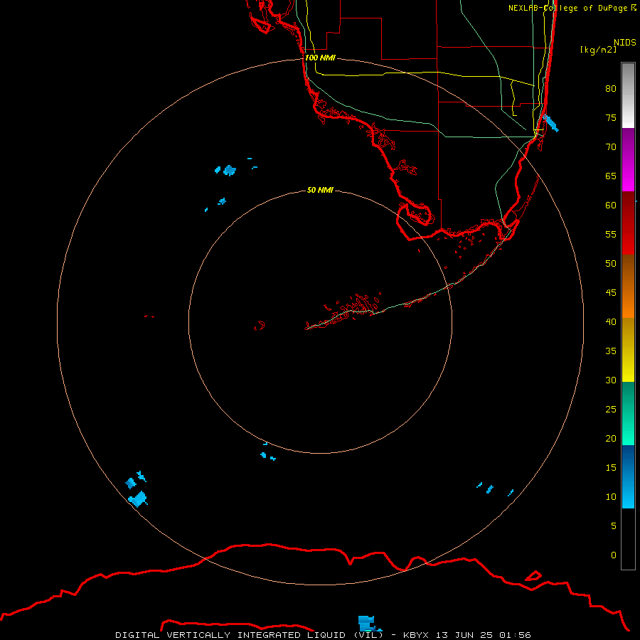Click scale value 80

click(611, 89)
